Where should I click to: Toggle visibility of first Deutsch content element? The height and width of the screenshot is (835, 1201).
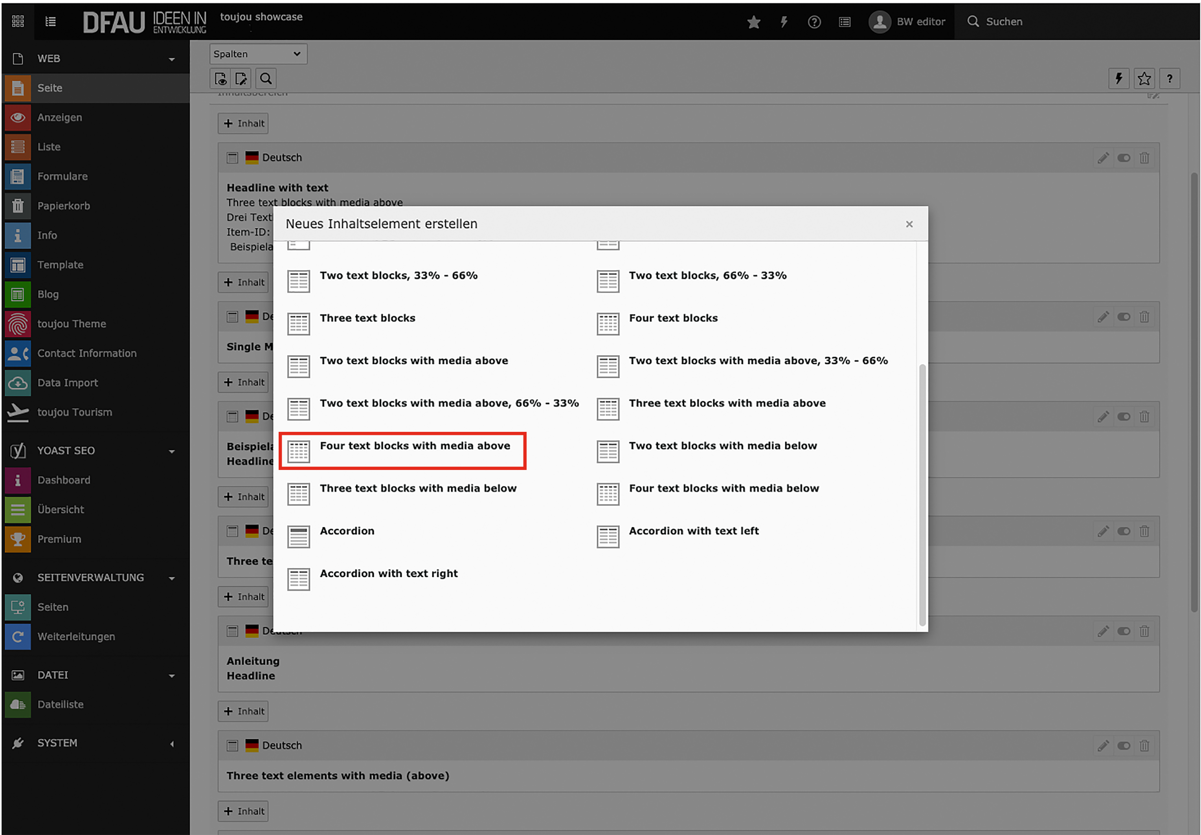[x=1123, y=158]
